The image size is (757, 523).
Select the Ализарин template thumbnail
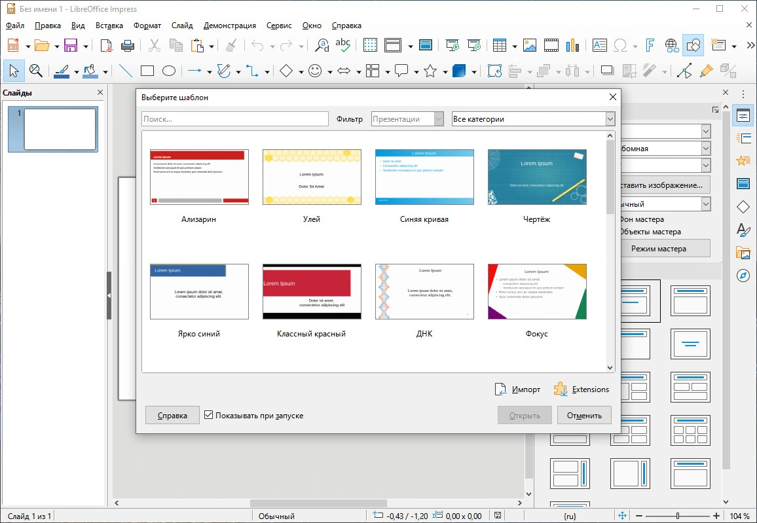coord(199,177)
